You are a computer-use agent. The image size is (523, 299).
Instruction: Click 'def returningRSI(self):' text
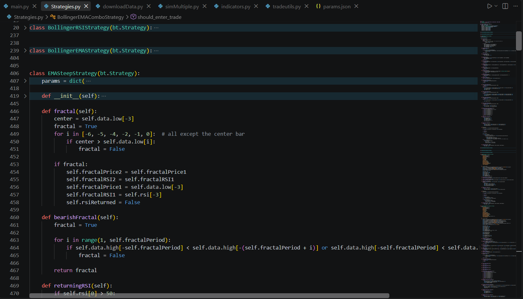click(77, 286)
